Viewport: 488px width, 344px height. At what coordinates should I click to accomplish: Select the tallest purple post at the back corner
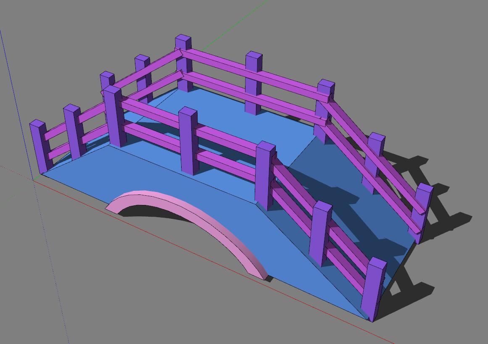click(184, 63)
